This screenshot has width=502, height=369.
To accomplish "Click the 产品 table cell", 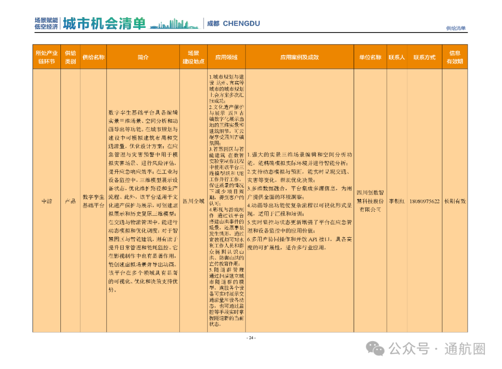I will pyautogui.click(x=71, y=201).
